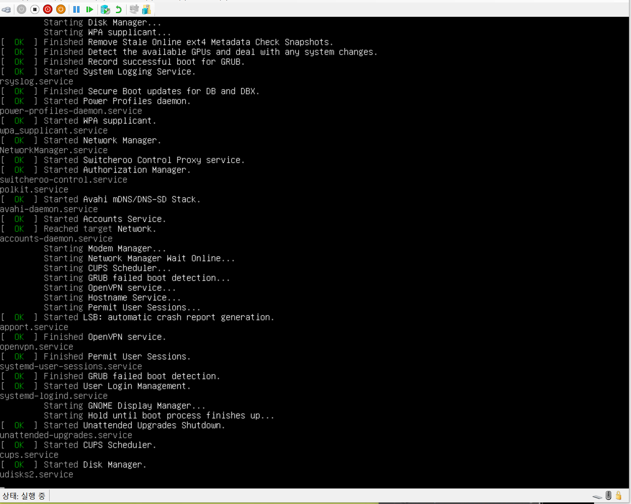This screenshot has width=631, height=504.
Task: Shut down the VM using red power icon
Action: [x=48, y=9]
